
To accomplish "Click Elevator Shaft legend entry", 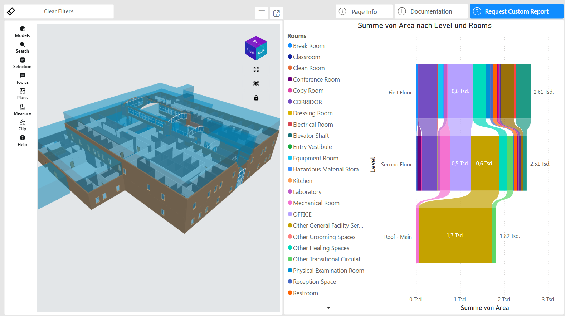I will (308, 136).
